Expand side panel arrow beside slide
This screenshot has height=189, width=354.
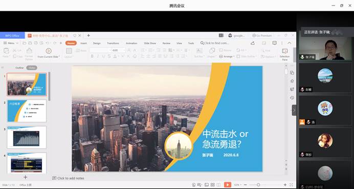294,110
